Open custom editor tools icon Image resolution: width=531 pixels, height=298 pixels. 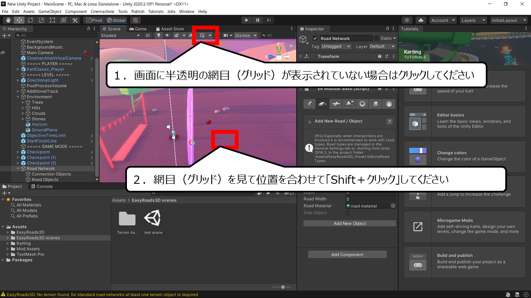pos(75,20)
